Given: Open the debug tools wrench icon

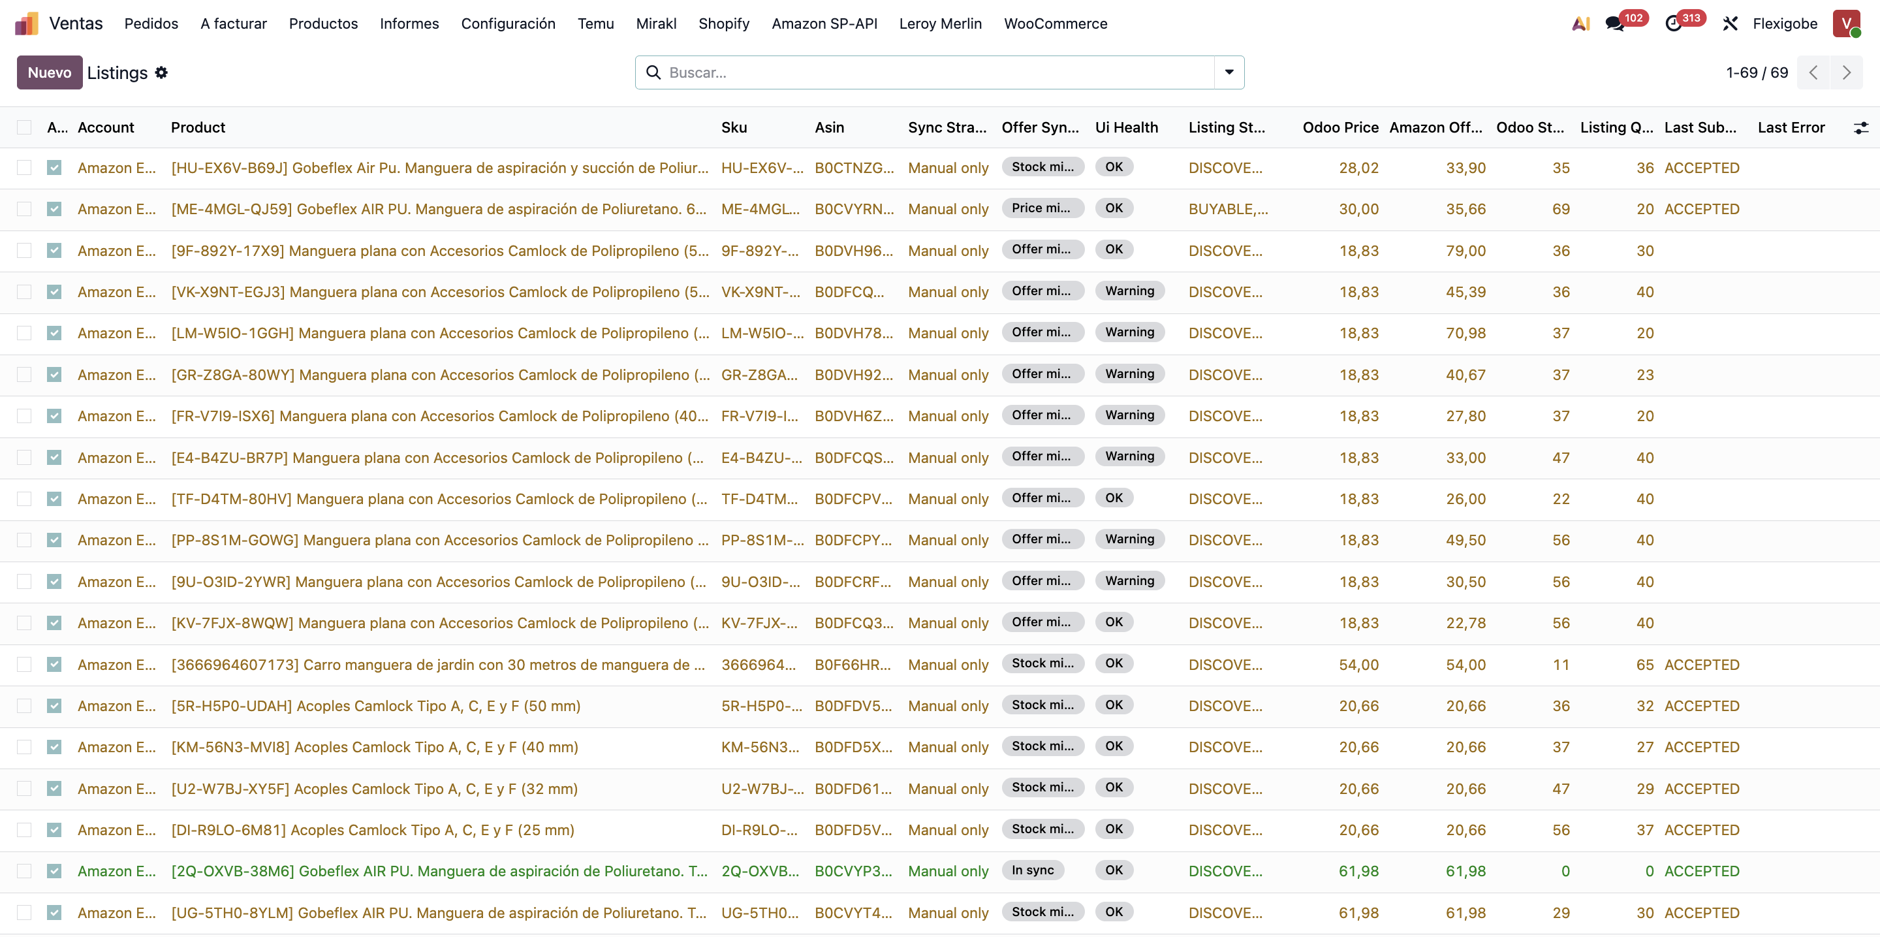Looking at the screenshot, I should [1730, 24].
